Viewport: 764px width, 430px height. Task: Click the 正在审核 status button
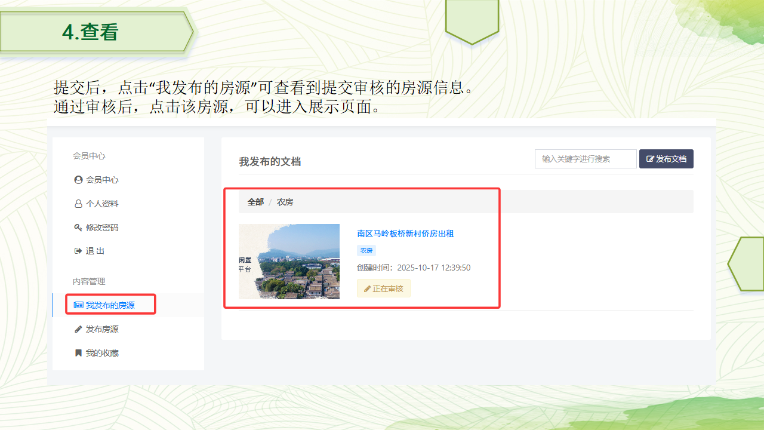pyautogui.click(x=383, y=288)
